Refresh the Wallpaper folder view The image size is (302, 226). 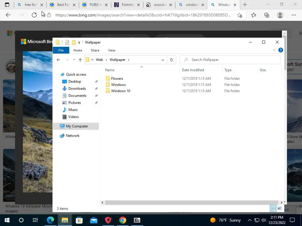171,60
